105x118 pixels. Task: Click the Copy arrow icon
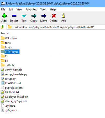tap(34, 16)
